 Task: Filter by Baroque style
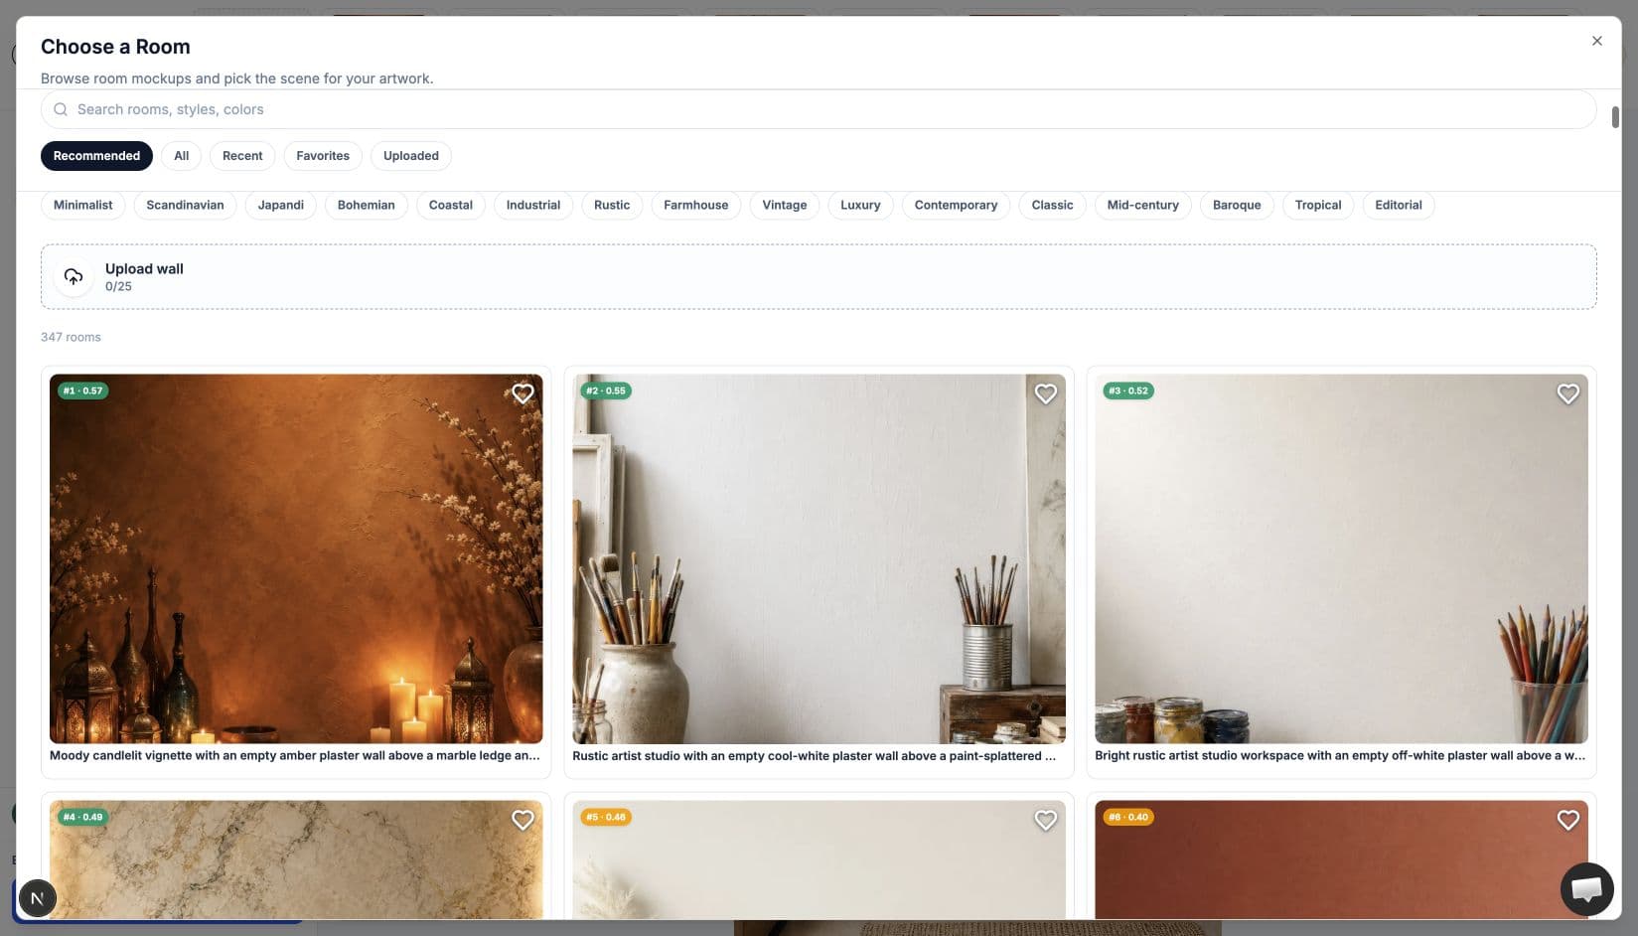tap(1237, 206)
